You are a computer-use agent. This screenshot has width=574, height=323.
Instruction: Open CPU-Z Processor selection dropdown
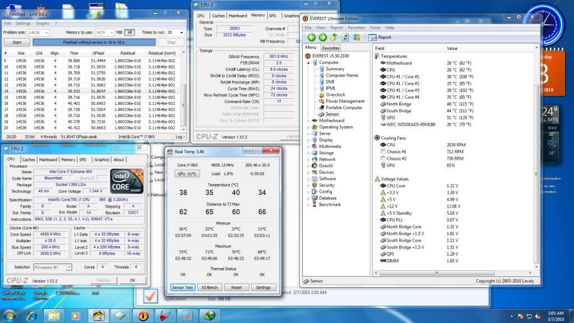point(68,267)
